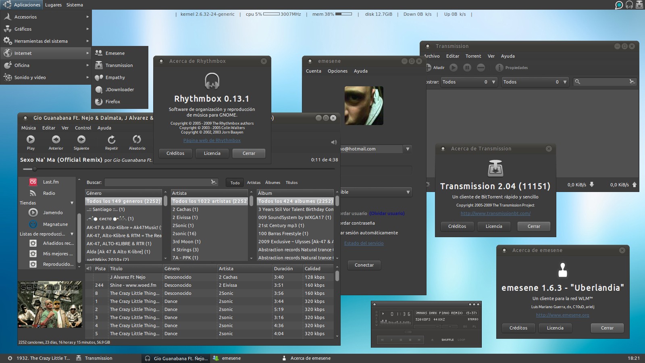
Task: Open Opciones menu in emesene
Action: pos(337,71)
